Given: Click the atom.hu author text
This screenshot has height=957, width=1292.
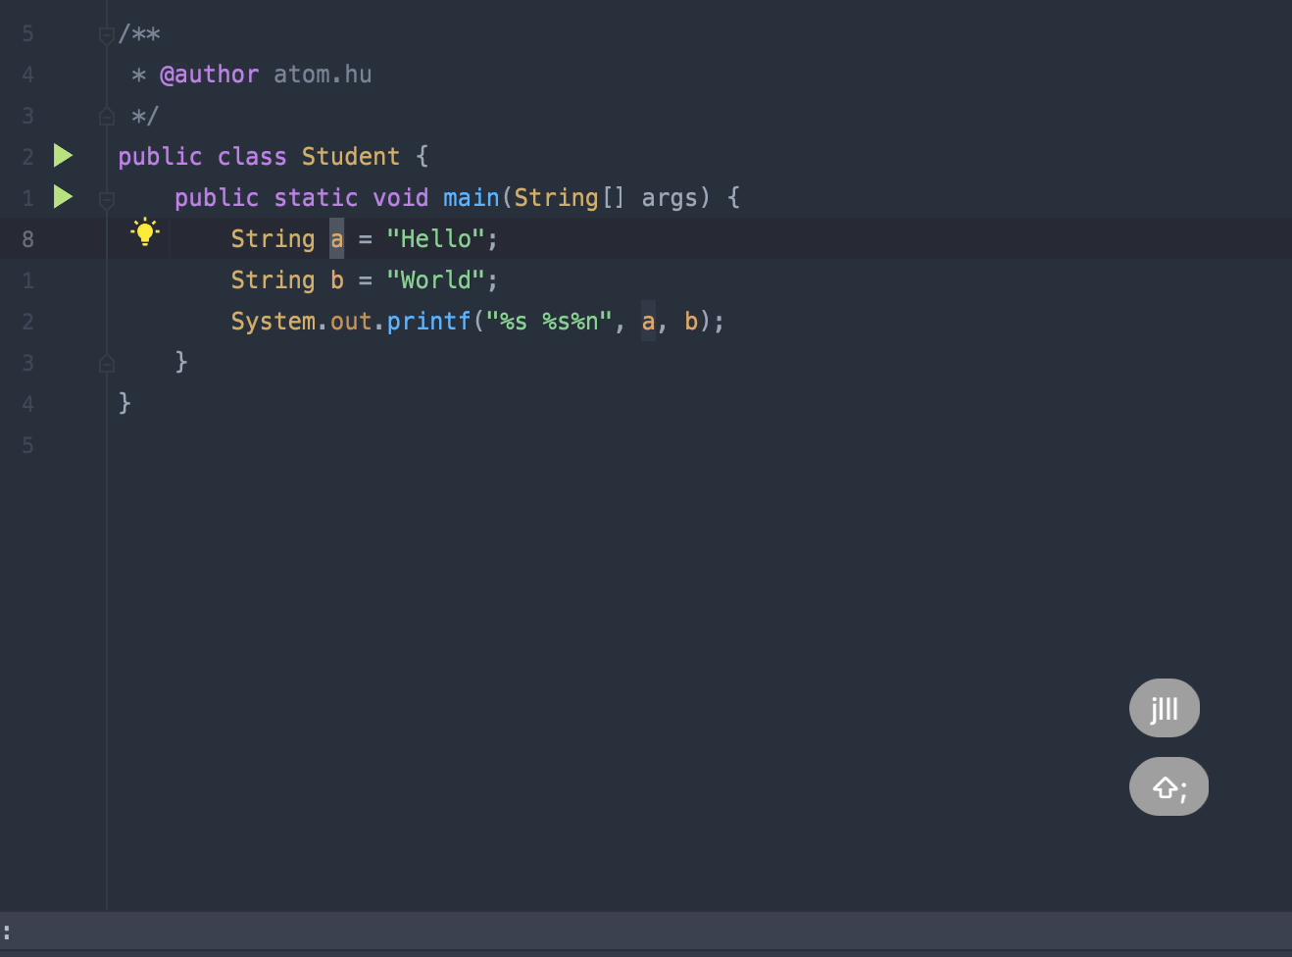Looking at the screenshot, I should (323, 74).
